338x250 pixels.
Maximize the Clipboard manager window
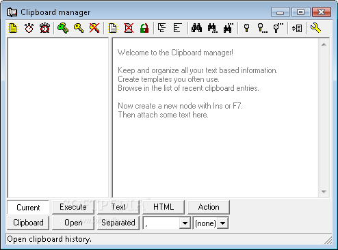(x=300, y=12)
